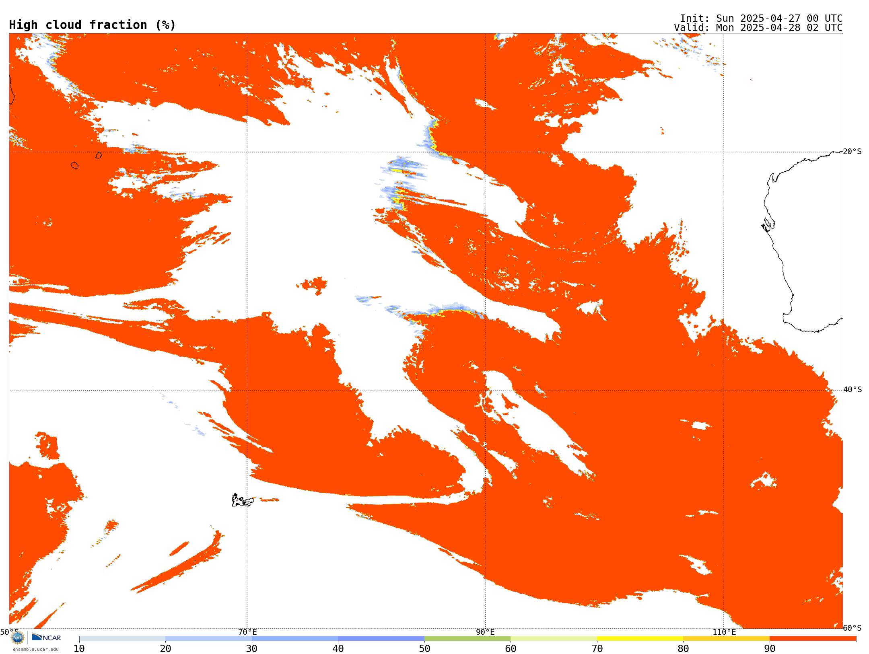Pick the pale gray 10-20 colorbar segment
This screenshot has width=869, height=654.
click(122, 638)
